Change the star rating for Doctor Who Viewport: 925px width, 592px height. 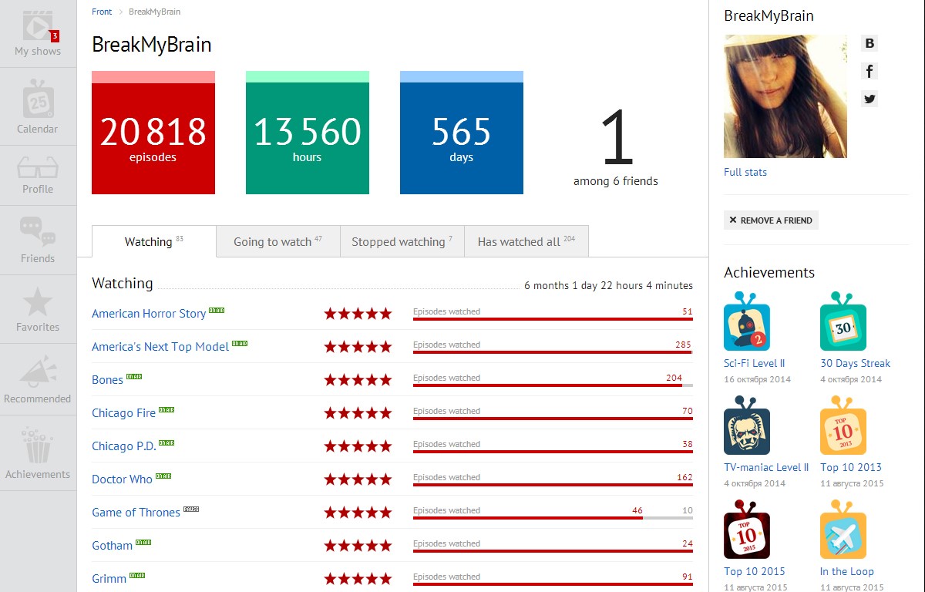point(358,478)
